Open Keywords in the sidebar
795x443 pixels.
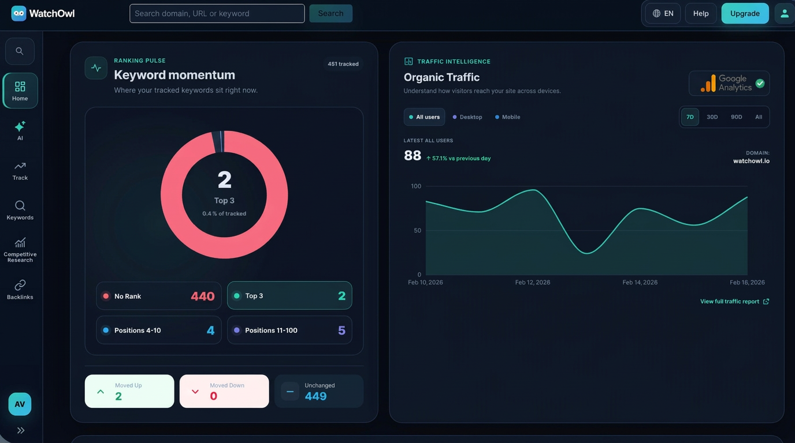[x=20, y=210]
